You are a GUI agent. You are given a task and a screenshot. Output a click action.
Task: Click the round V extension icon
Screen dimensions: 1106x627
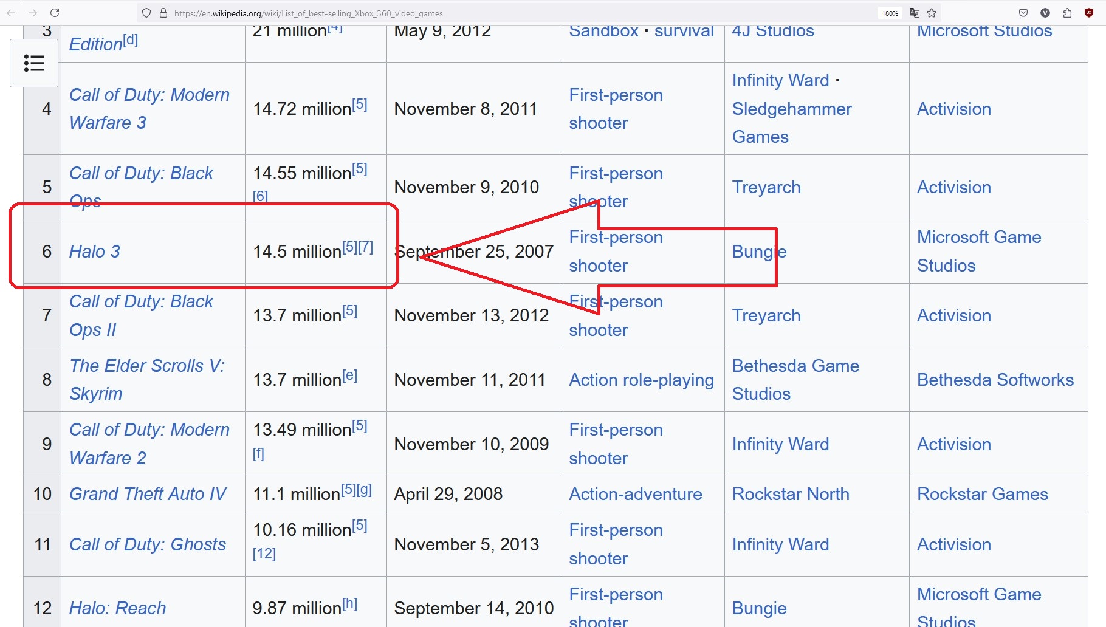[1045, 13]
